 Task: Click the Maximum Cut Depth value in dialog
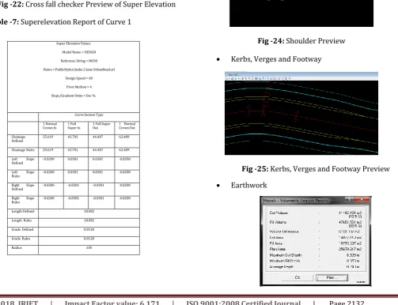353,255
